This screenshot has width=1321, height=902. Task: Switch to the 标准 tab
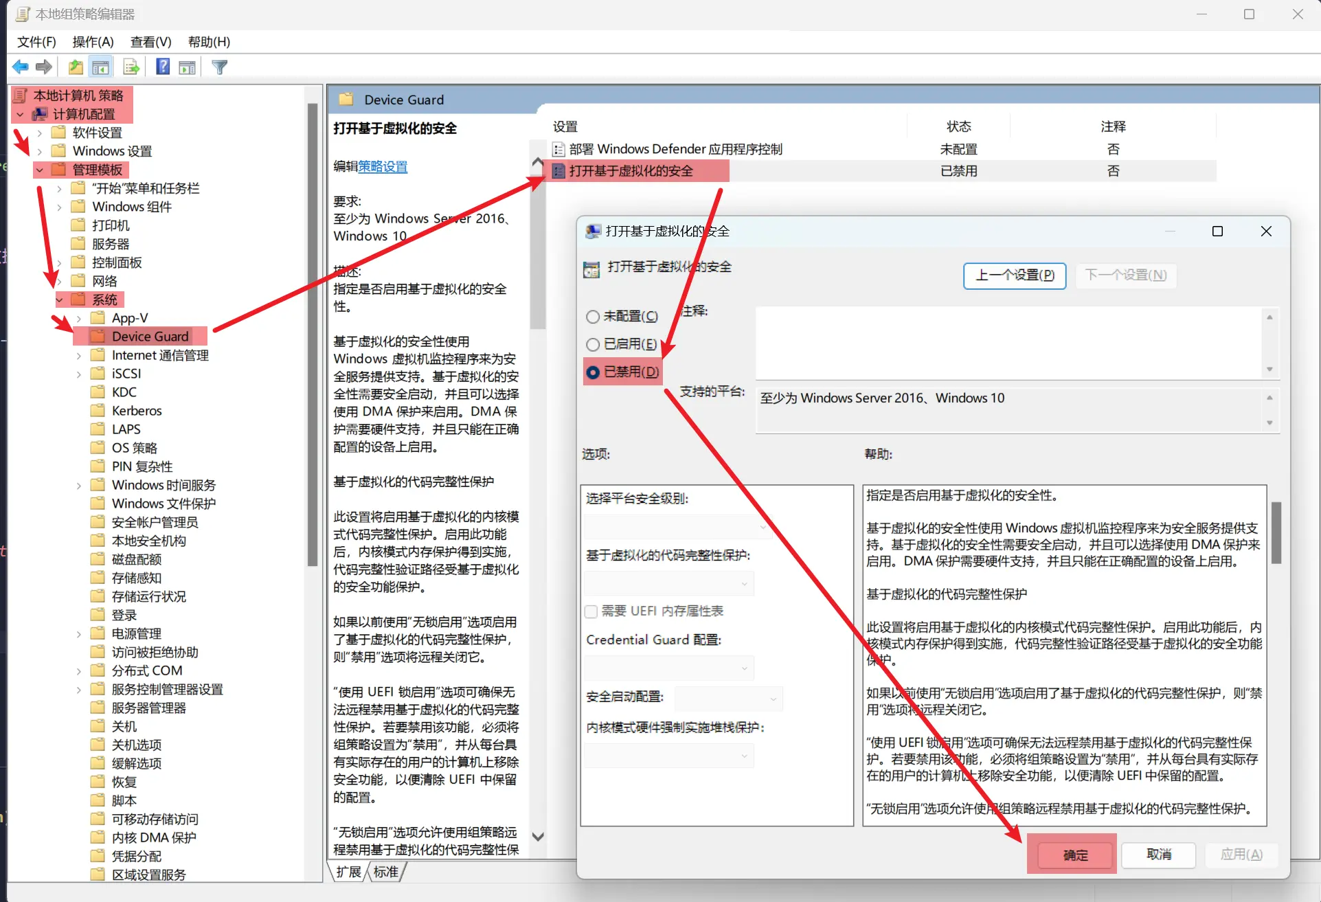click(385, 872)
